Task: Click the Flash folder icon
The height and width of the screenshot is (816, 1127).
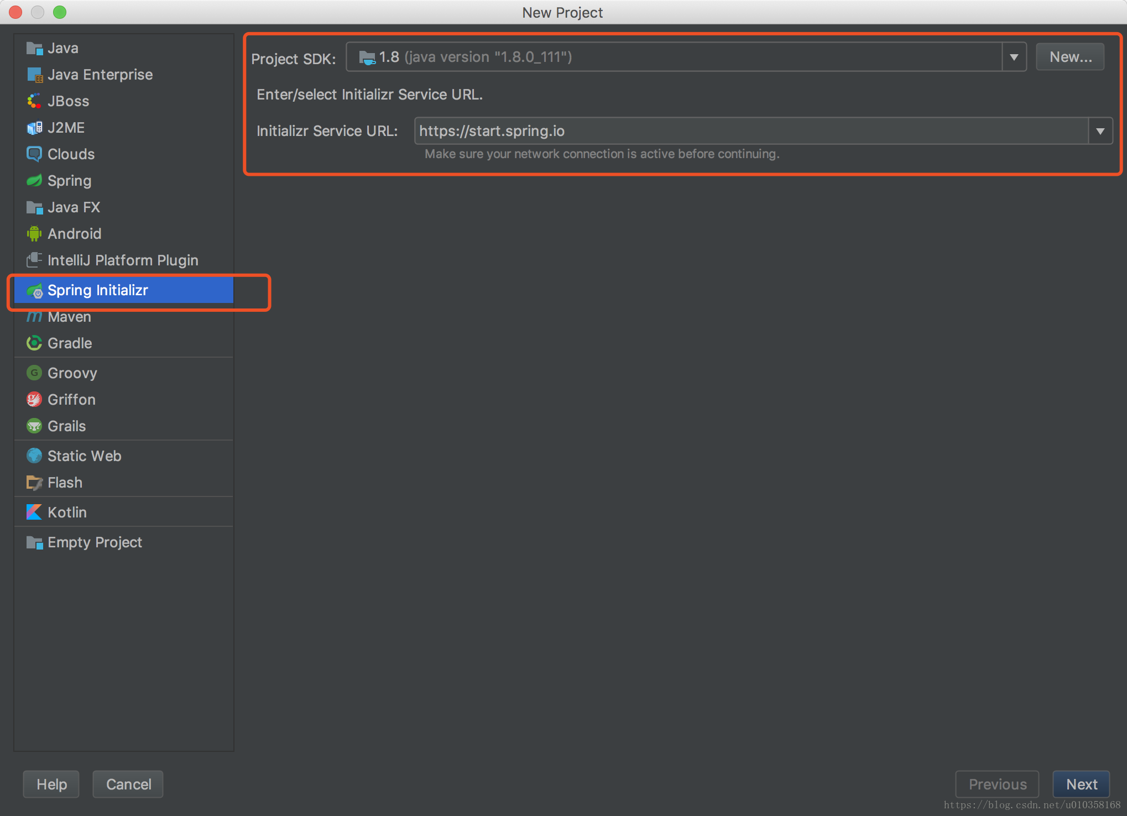Action: 34,483
